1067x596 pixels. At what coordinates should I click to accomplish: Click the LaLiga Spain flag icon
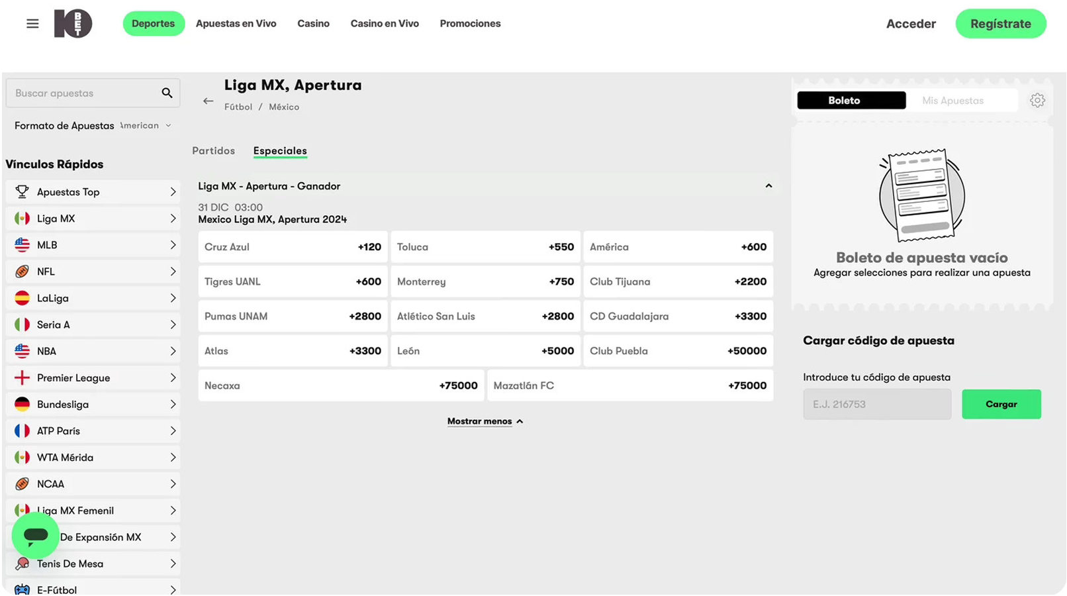[x=22, y=298]
